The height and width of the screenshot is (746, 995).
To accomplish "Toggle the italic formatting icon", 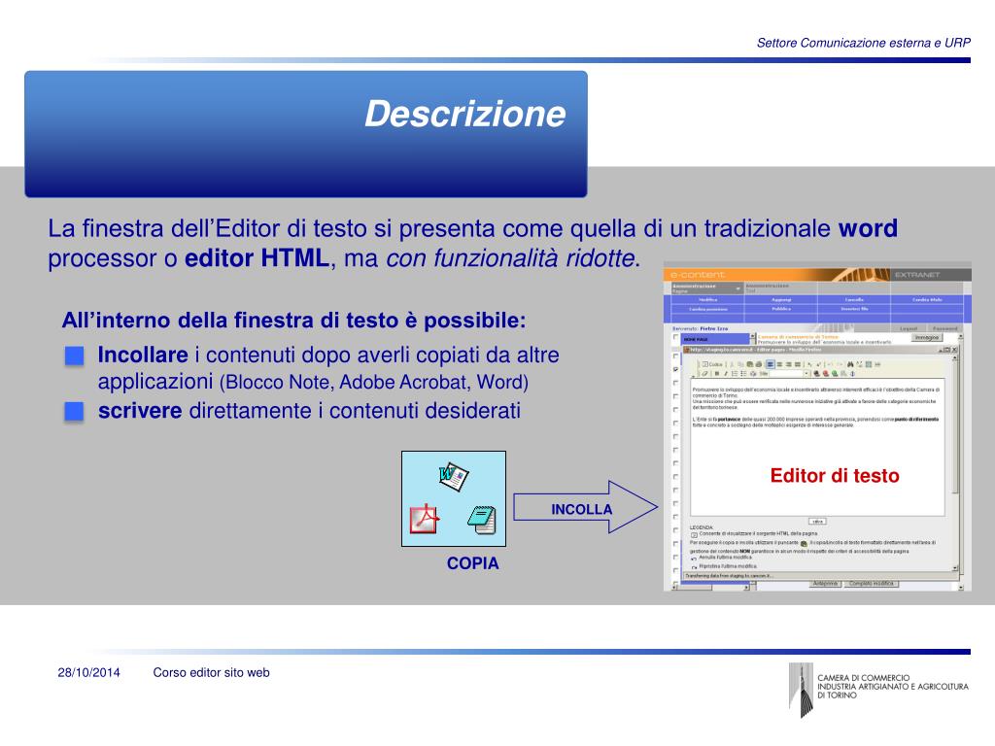I will (726, 374).
